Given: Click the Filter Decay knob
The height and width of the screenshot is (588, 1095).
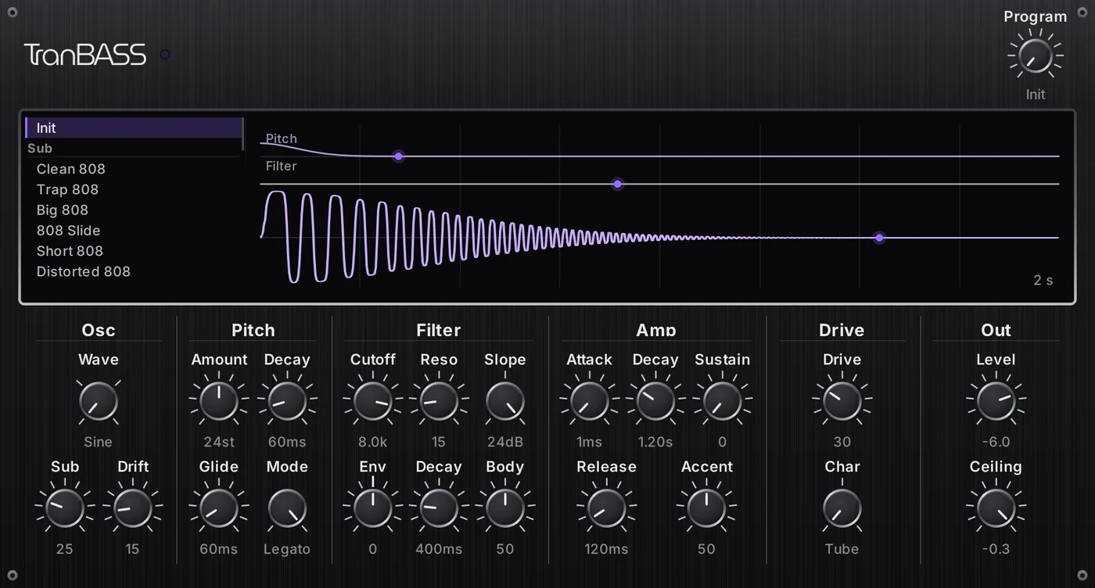Looking at the screenshot, I should click(x=439, y=509).
